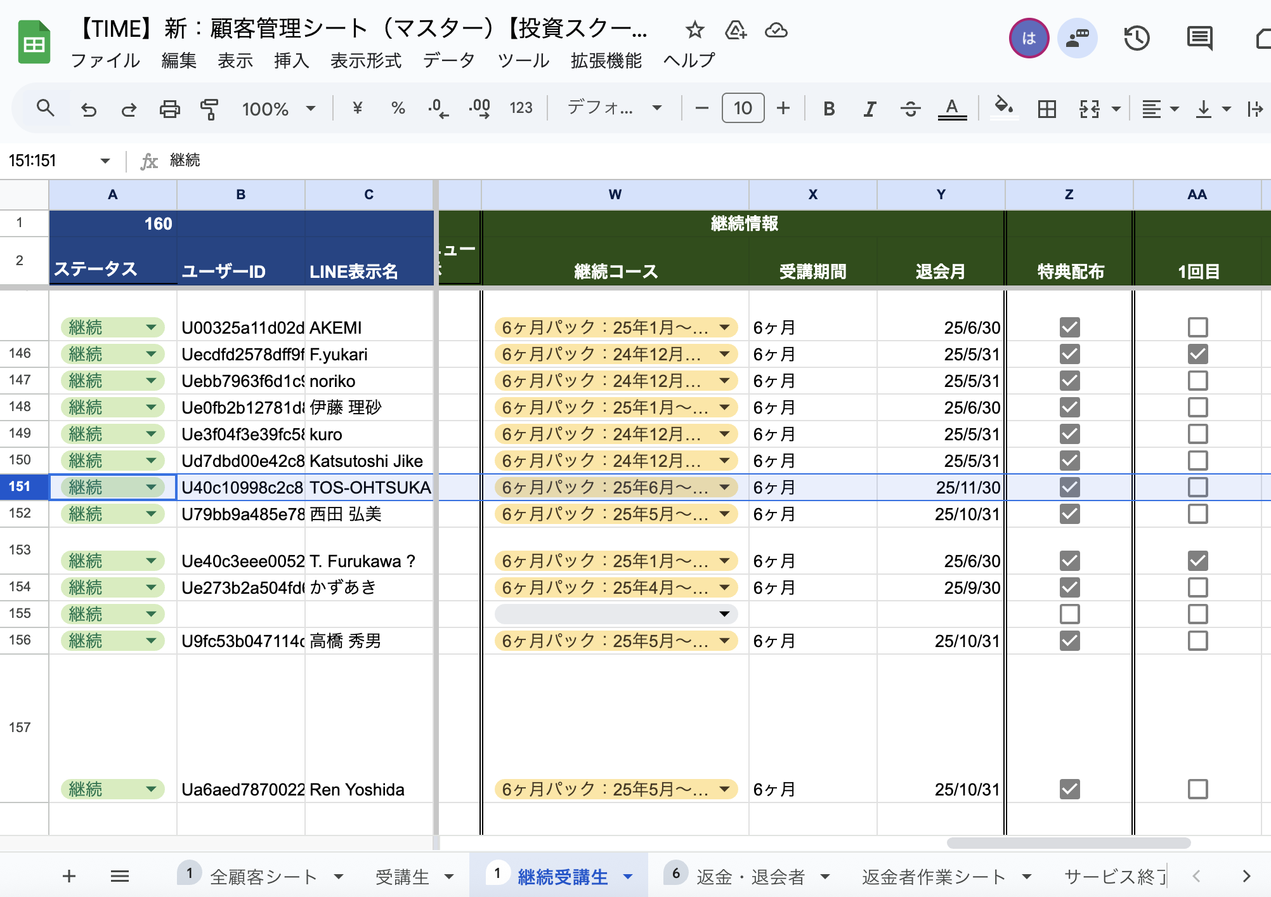Viewport: 1271px width, 897px height.
Task: Toggle bold formatting
Action: click(x=828, y=108)
